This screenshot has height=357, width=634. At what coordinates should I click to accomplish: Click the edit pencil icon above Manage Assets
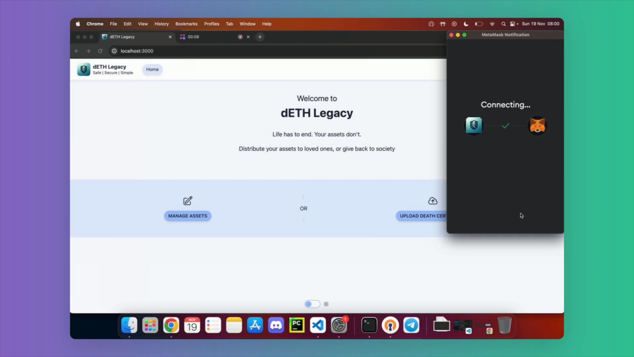click(188, 201)
